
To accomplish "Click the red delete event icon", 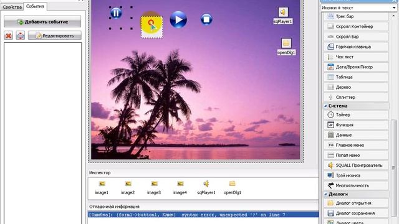I will pos(8,35).
